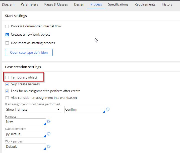The width and height of the screenshot is (180, 153).
Task: Switch to the Parameters tab
Action: [x=29, y=4]
